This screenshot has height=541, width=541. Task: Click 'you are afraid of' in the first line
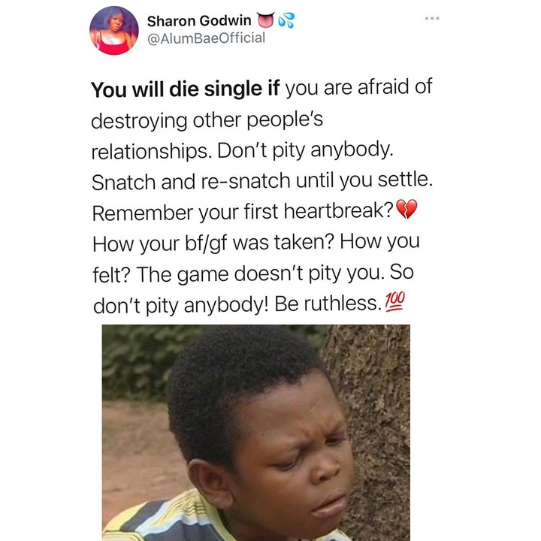(x=359, y=87)
